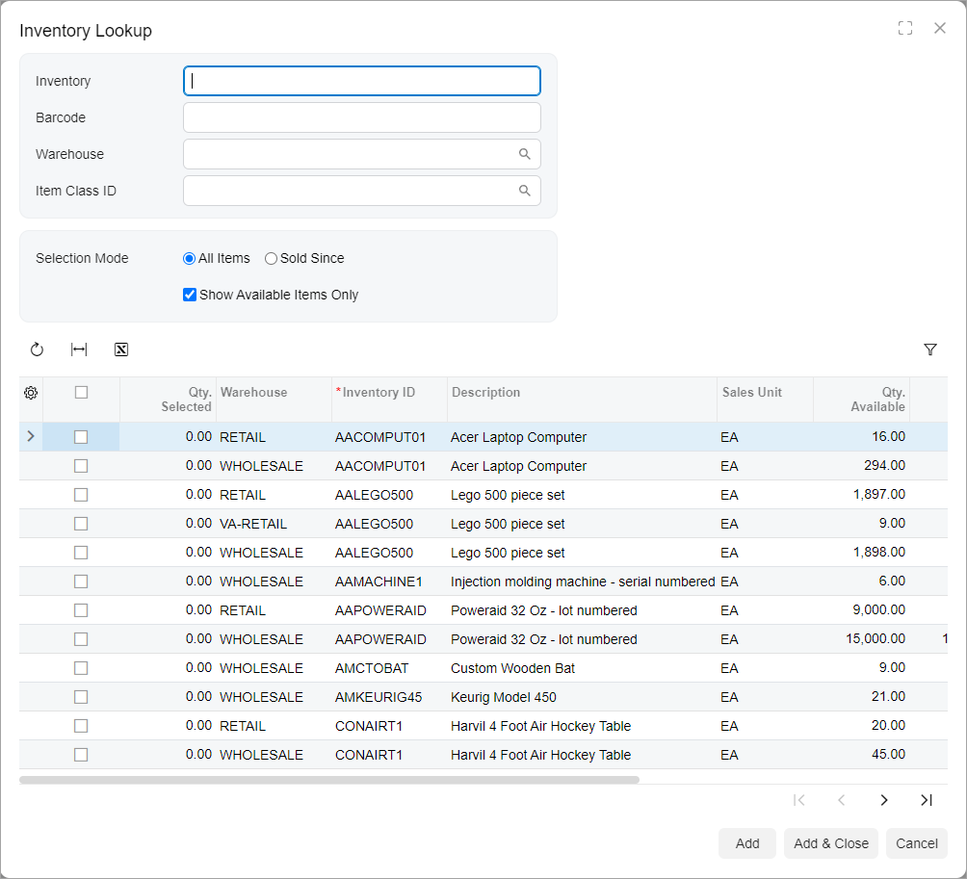This screenshot has width=967, height=879.
Task: Check the row for Custom Wooden Bat
Action: (x=81, y=668)
